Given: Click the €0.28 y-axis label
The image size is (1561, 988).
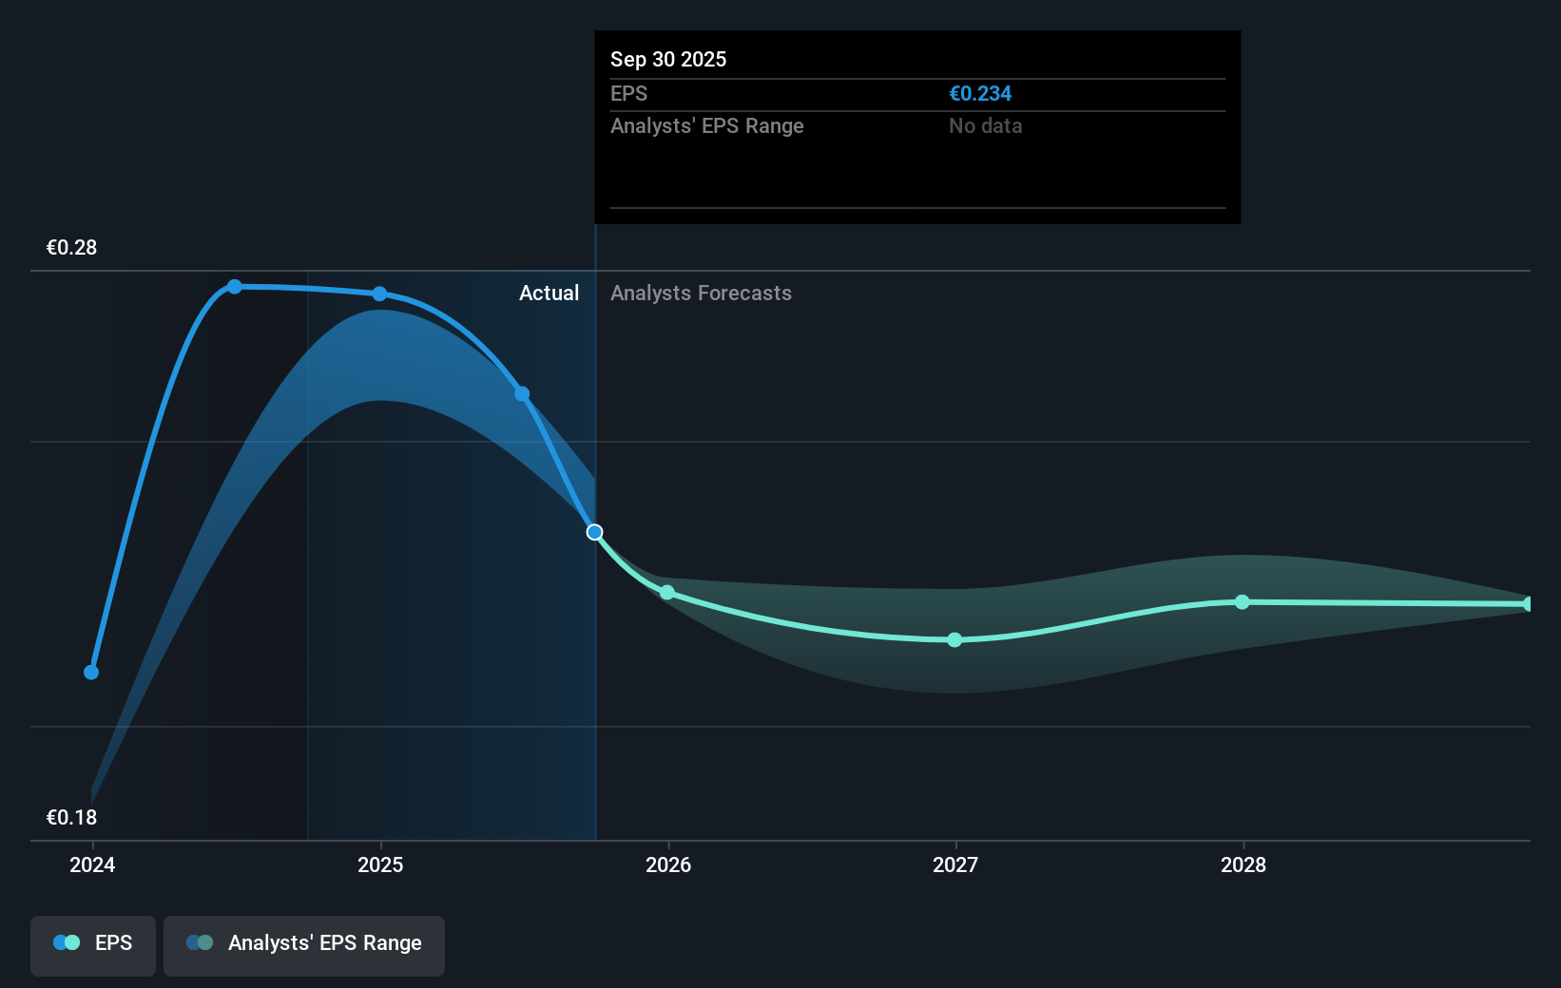Looking at the screenshot, I should (71, 248).
